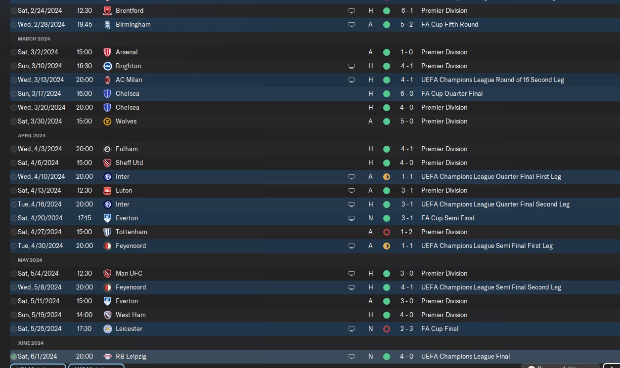Click TV icon on FA Cup Final row

click(352, 328)
